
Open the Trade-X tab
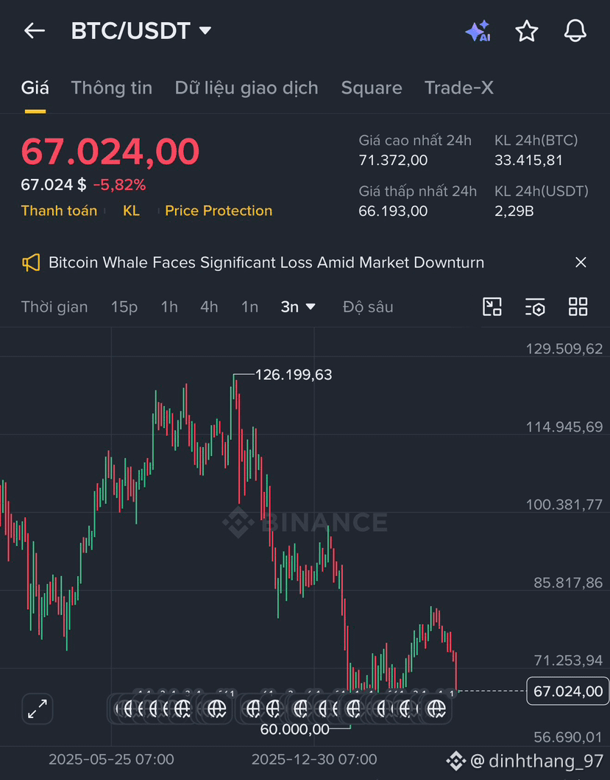pos(459,88)
